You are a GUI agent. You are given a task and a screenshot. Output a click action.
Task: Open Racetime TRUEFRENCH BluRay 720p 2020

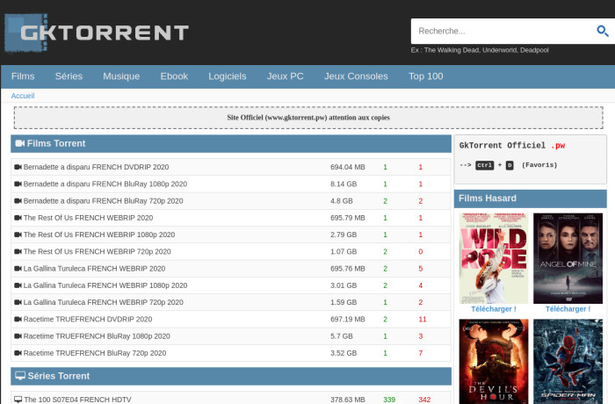click(95, 353)
